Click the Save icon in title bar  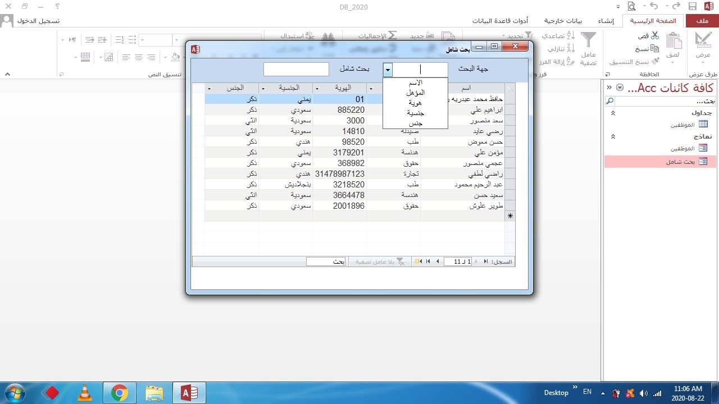point(693,7)
